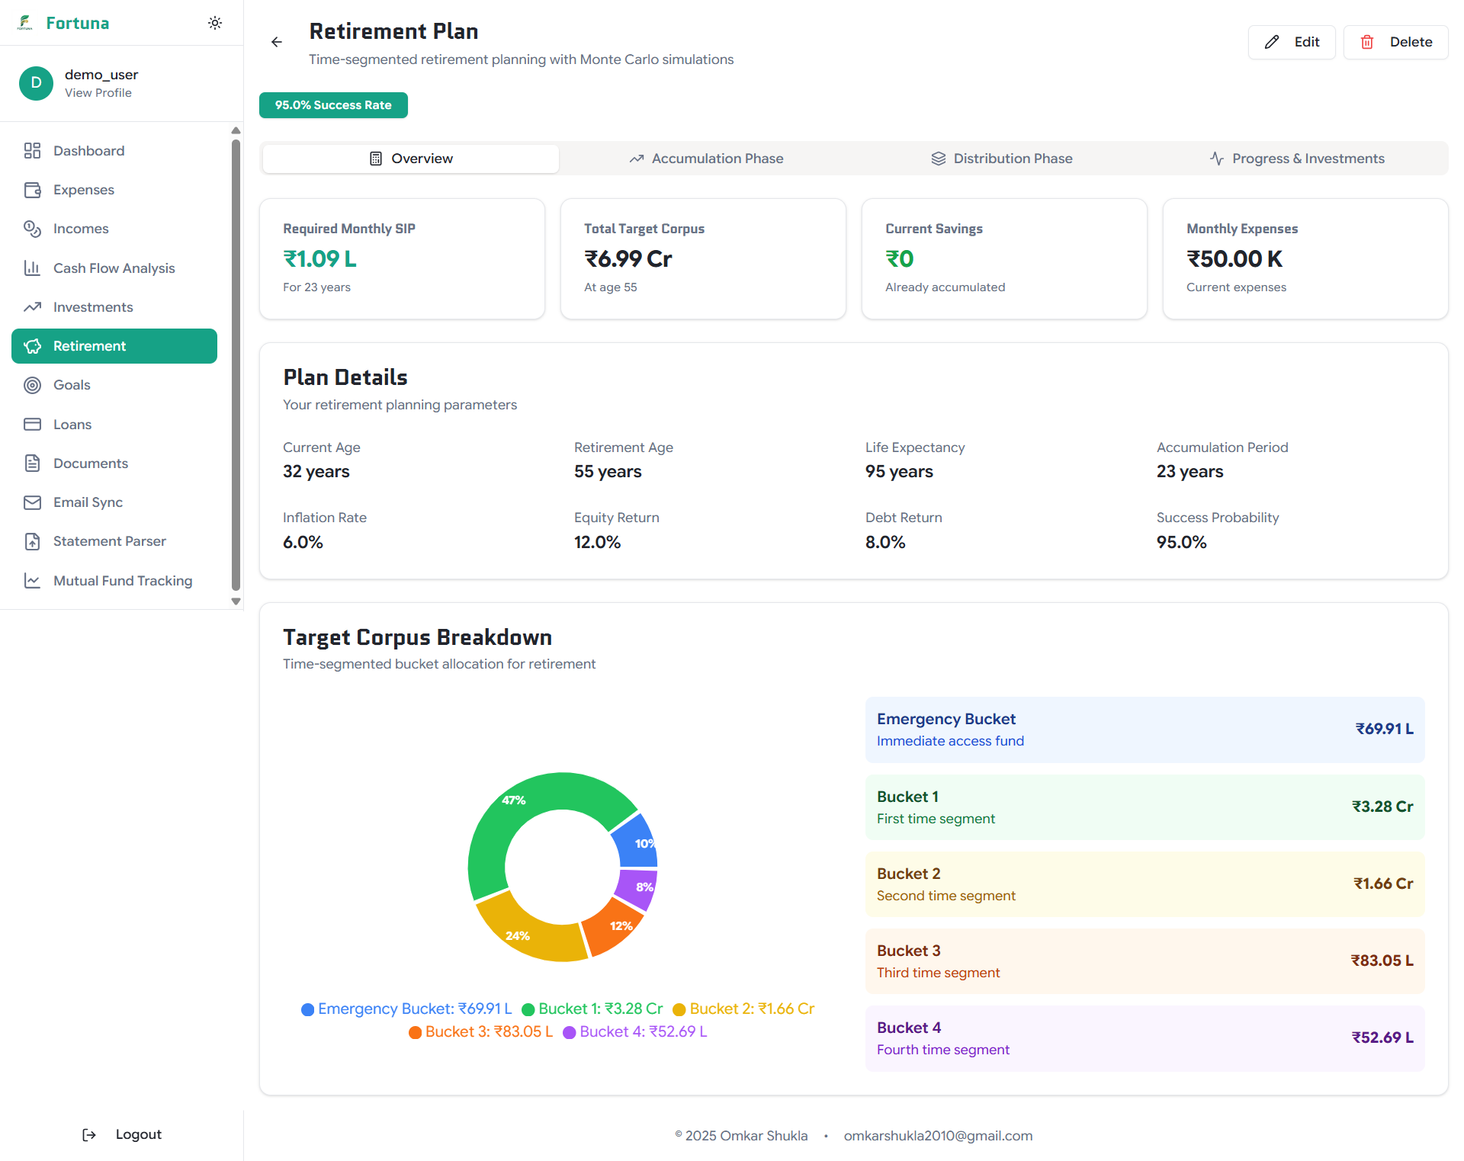Toggle Emergency Bucket in the chart legend
This screenshot has height=1161, width=1464.
pyautogui.click(x=406, y=1009)
